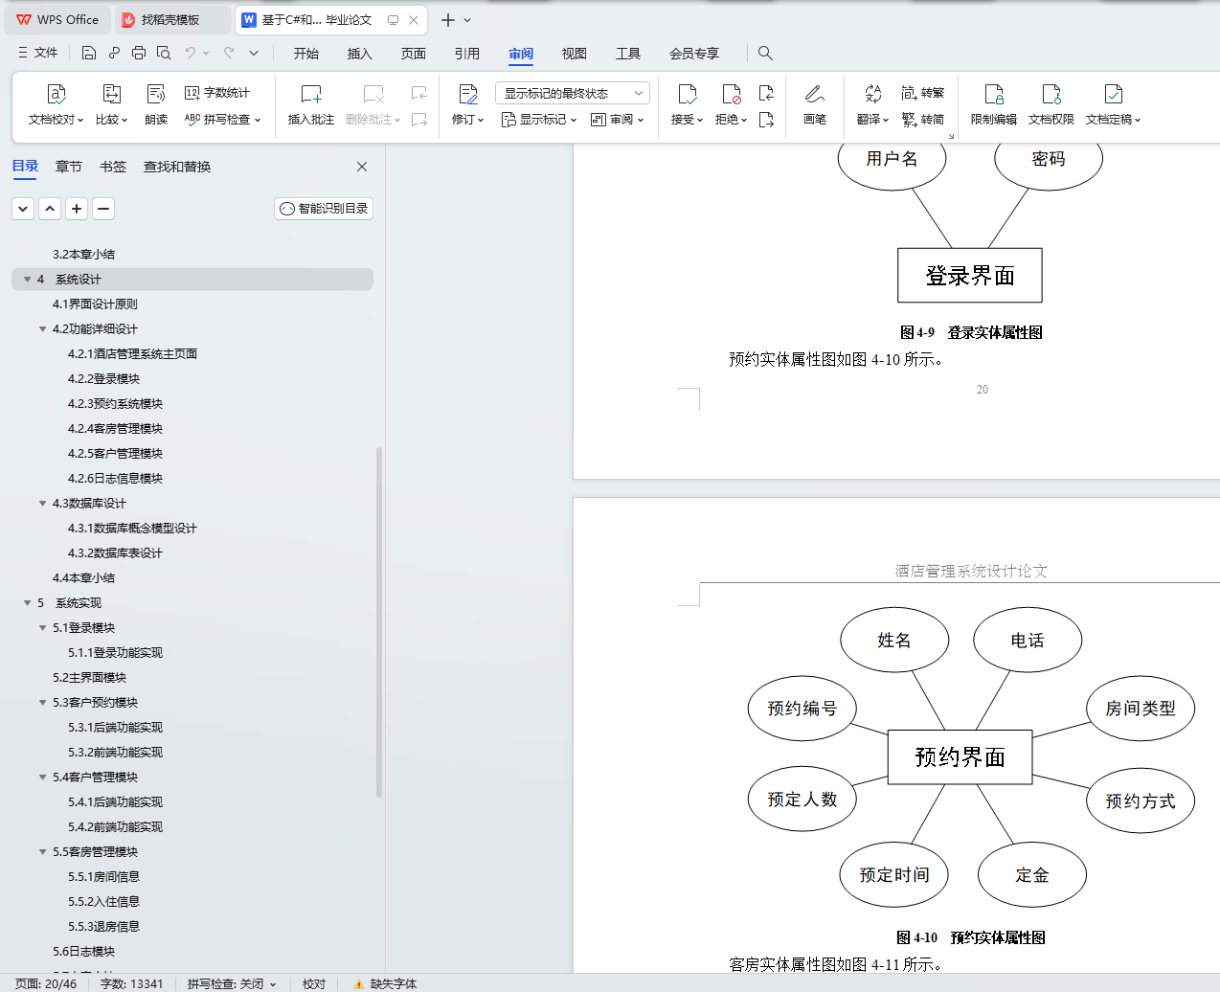The image size is (1220, 992).
Task: Click 转简 convert to simplified Chinese
Action: pyautogui.click(x=923, y=120)
